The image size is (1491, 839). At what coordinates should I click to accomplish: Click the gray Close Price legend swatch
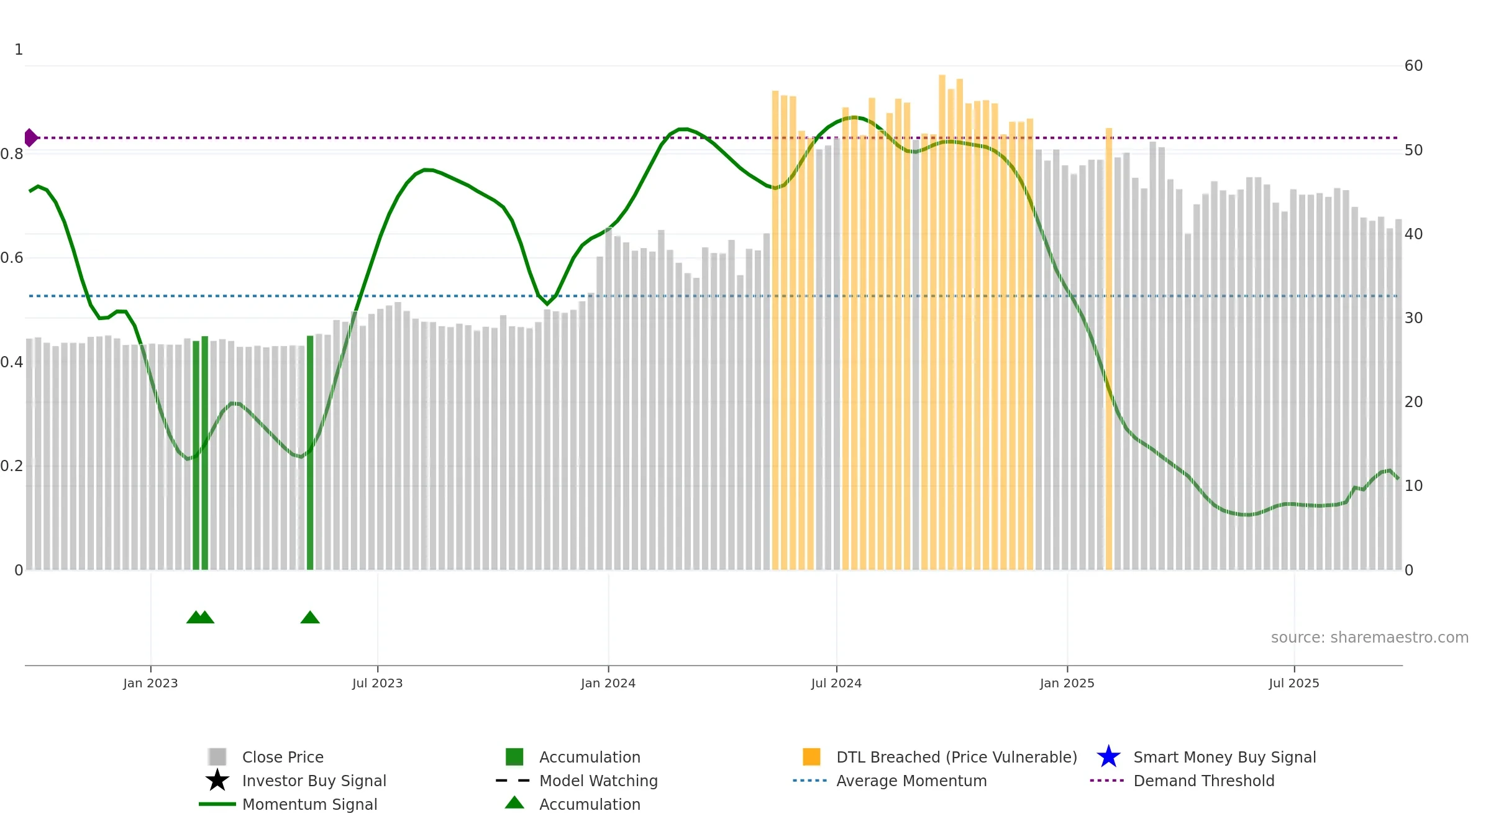(x=217, y=757)
